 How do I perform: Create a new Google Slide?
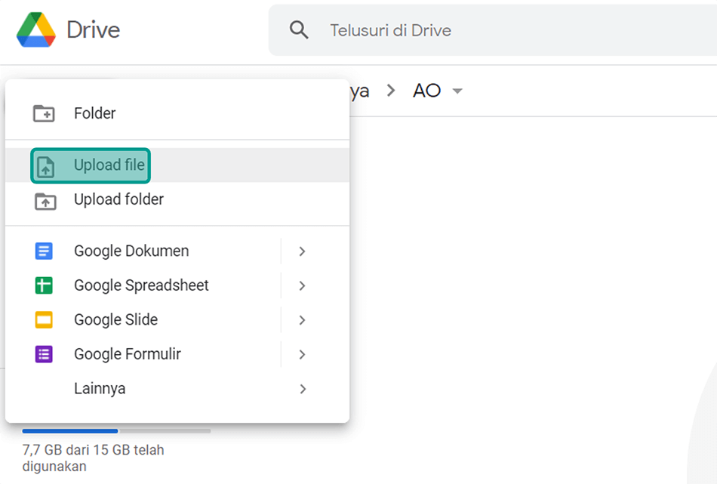coord(143,319)
